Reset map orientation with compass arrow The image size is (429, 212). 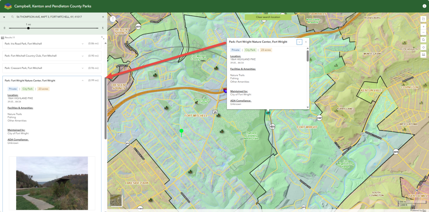pyautogui.click(x=113, y=19)
